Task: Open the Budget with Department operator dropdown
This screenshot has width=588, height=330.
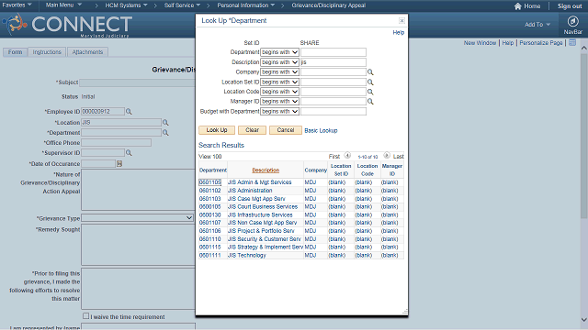Action: point(279,112)
